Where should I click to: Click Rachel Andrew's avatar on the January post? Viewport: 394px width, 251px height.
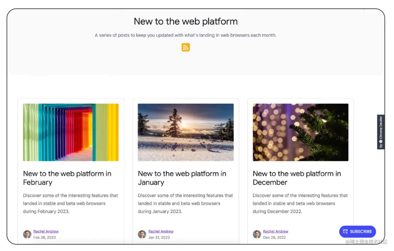(142, 234)
